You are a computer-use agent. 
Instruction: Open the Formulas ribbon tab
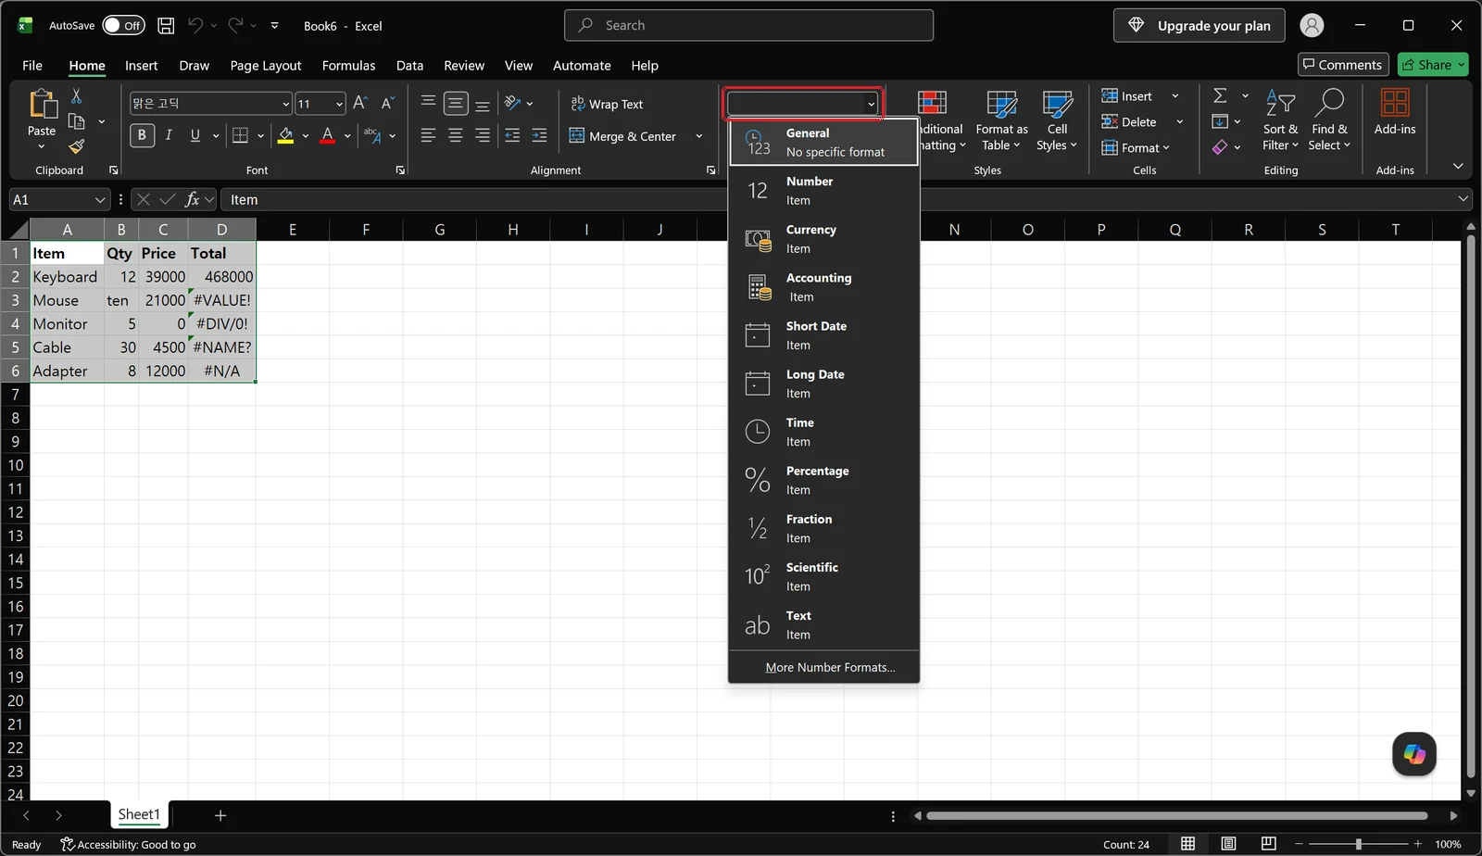[x=348, y=66]
